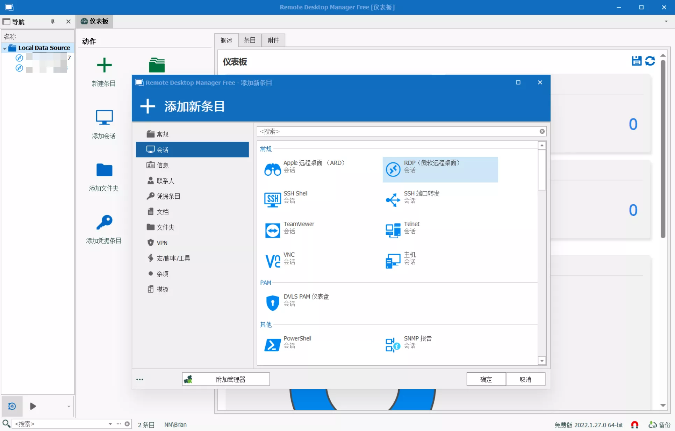Switch to the 条目 tab
Screen dimensions: 675x431
click(x=250, y=41)
